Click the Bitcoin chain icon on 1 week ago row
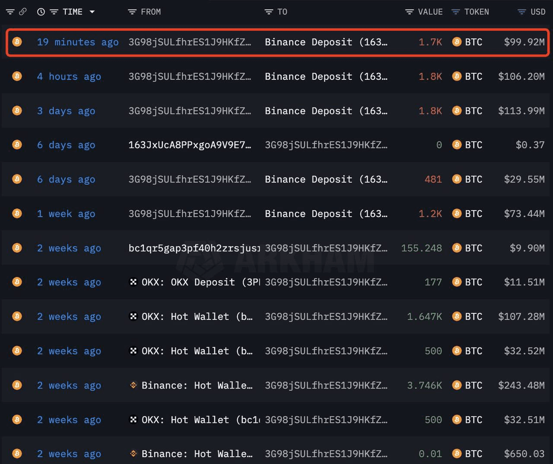The width and height of the screenshot is (553, 464). coord(17,214)
